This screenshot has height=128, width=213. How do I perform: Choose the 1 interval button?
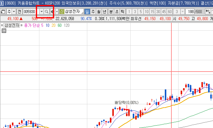pos(129,12)
